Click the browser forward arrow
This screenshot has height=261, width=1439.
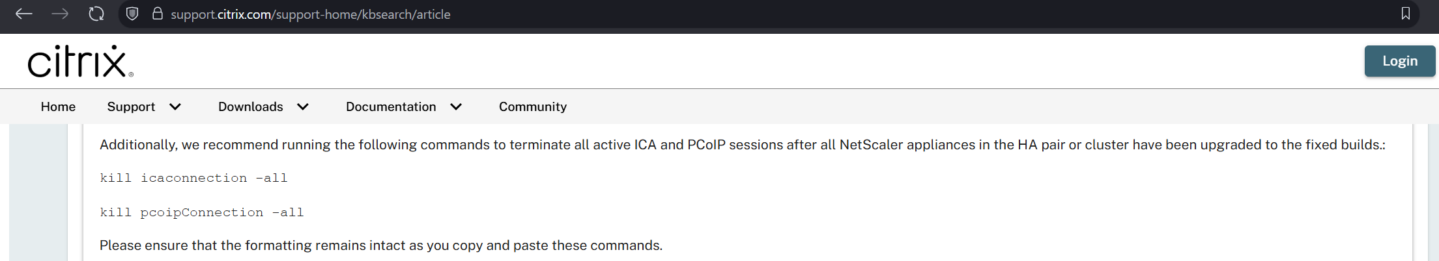tap(60, 14)
